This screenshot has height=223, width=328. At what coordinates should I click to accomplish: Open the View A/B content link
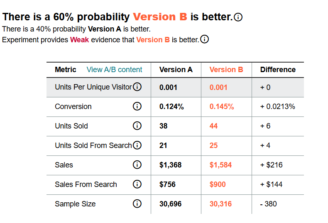(115, 70)
